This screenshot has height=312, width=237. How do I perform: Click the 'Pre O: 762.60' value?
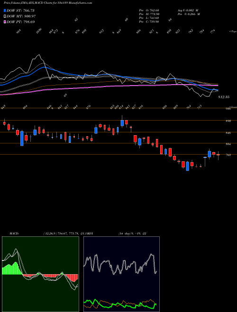pos(149,10)
